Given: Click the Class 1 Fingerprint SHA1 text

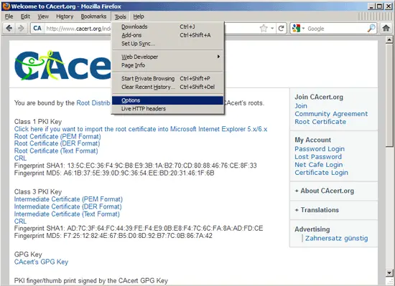Looking at the screenshot, I should click(135, 166).
